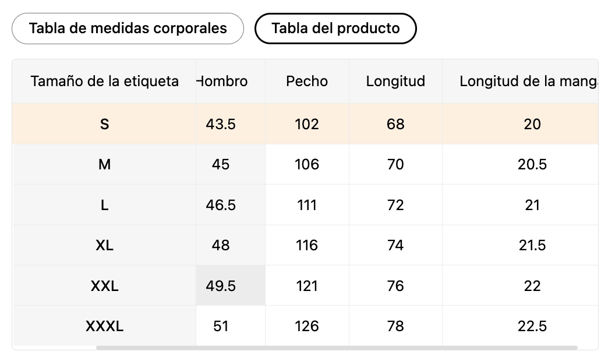Select the Tabla del producto tab
615x362 pixels.
335,29
